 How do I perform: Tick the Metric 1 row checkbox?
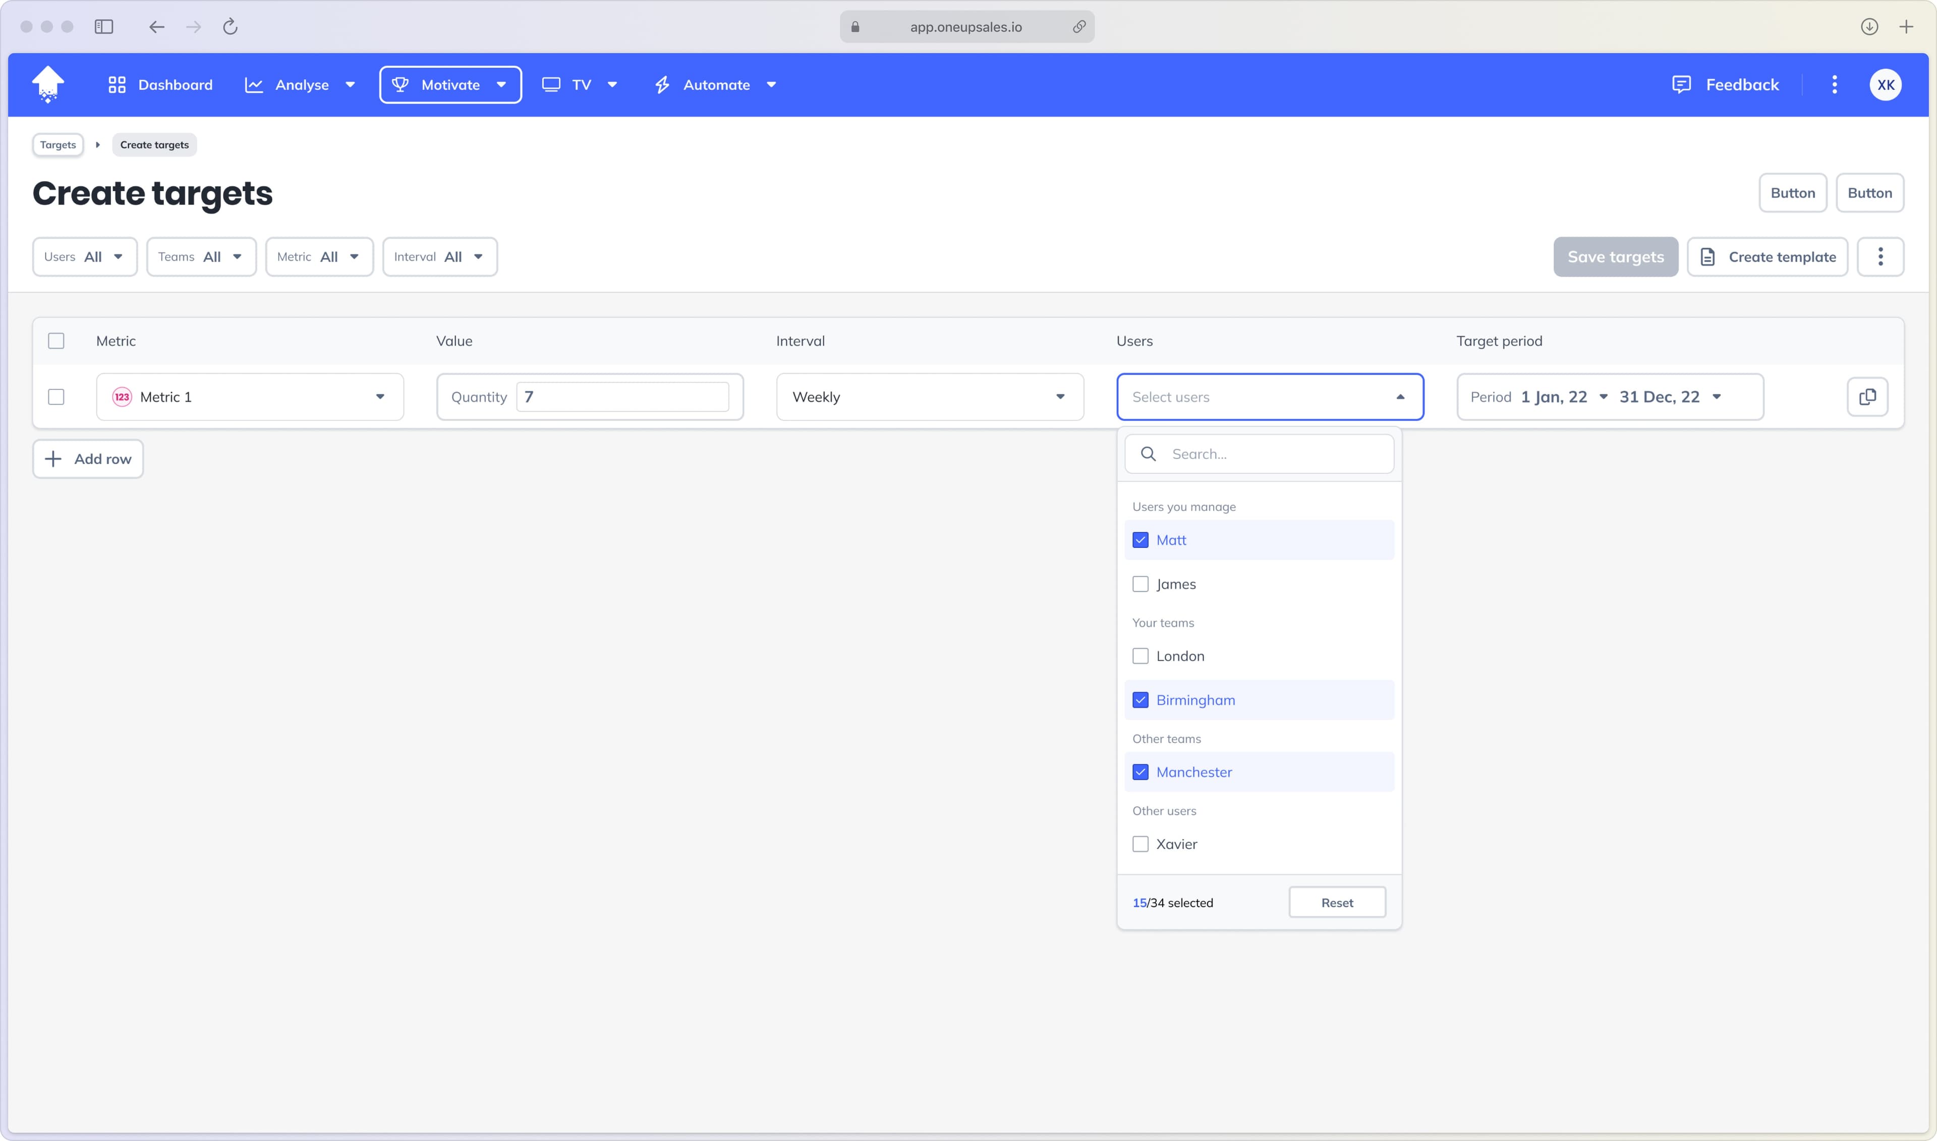tap(56, 397)
